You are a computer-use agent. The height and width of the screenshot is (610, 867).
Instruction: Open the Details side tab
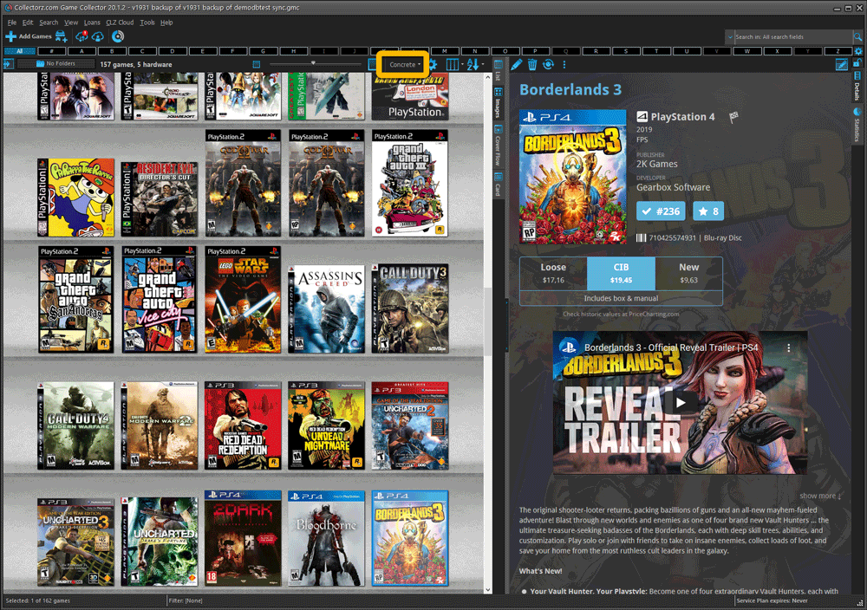857,87
